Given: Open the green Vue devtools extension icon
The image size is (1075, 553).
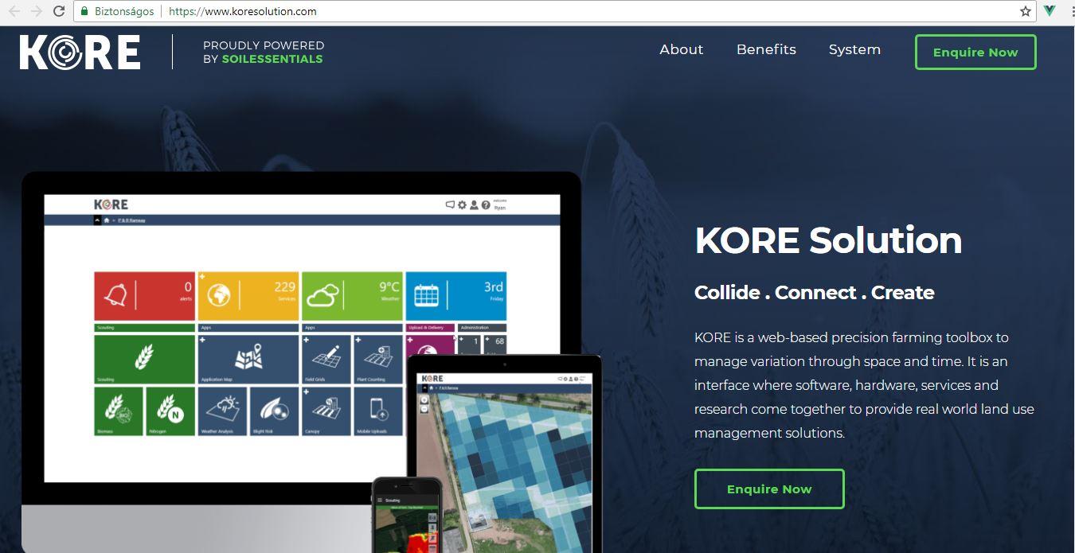Looking at the screenshot, I should [x=1050, y=11].
